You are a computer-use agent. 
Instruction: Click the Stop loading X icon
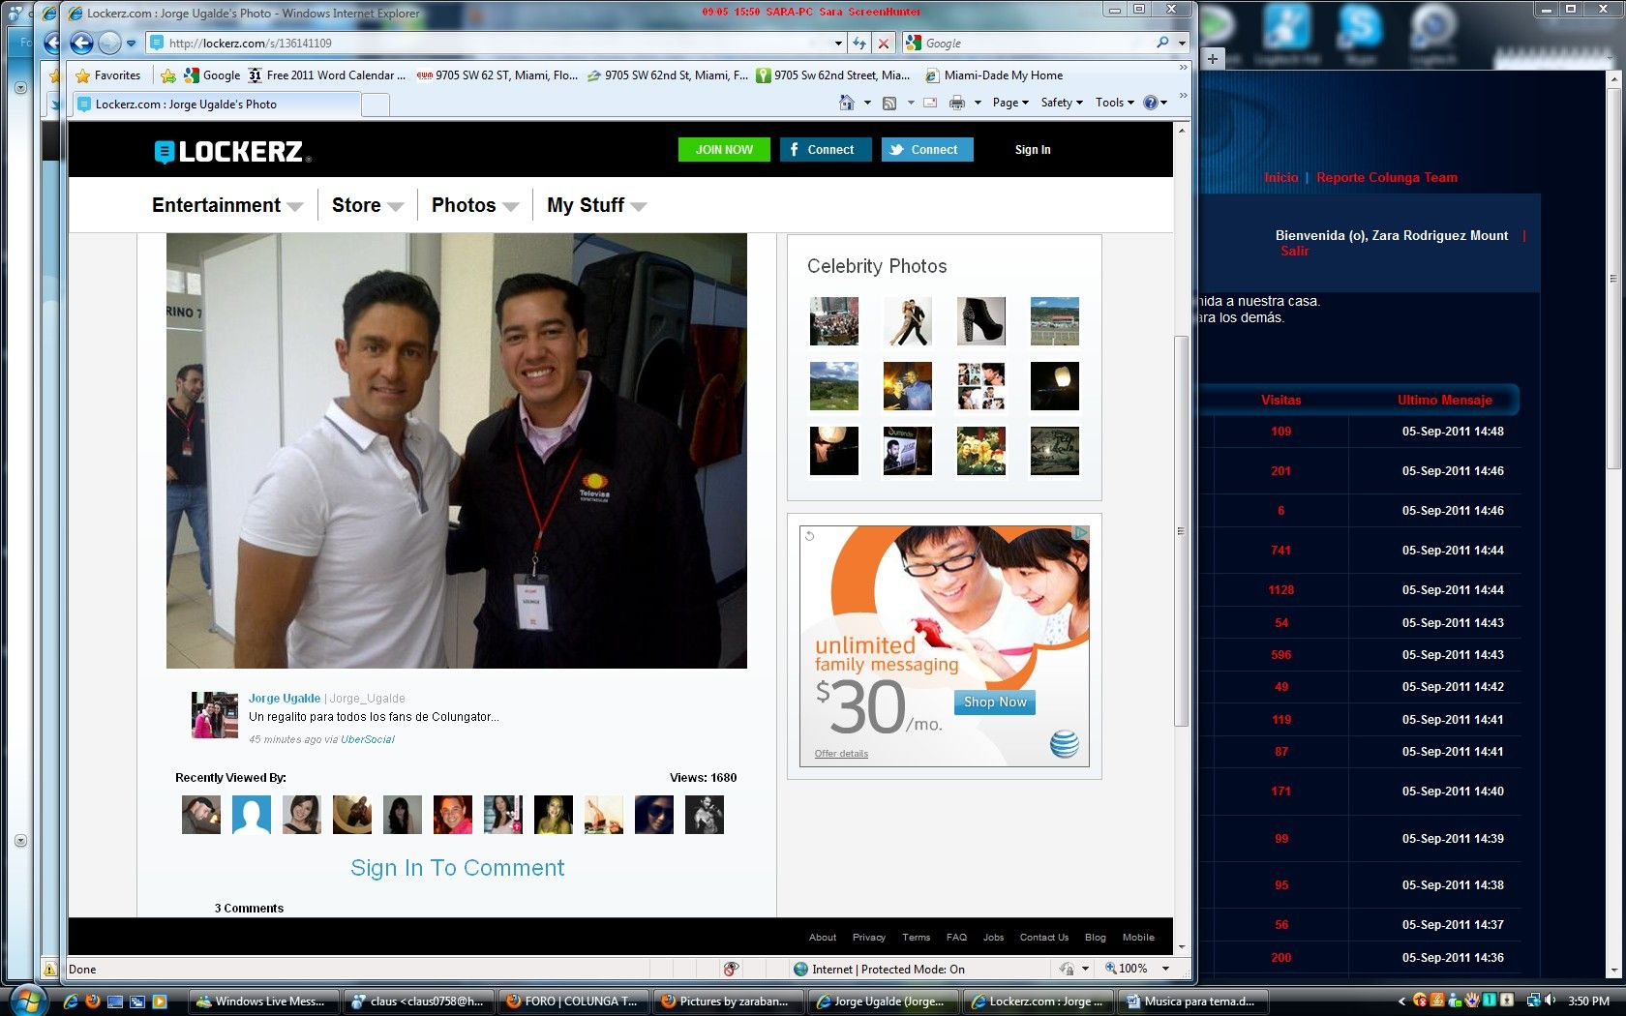[x=883, y=43]
